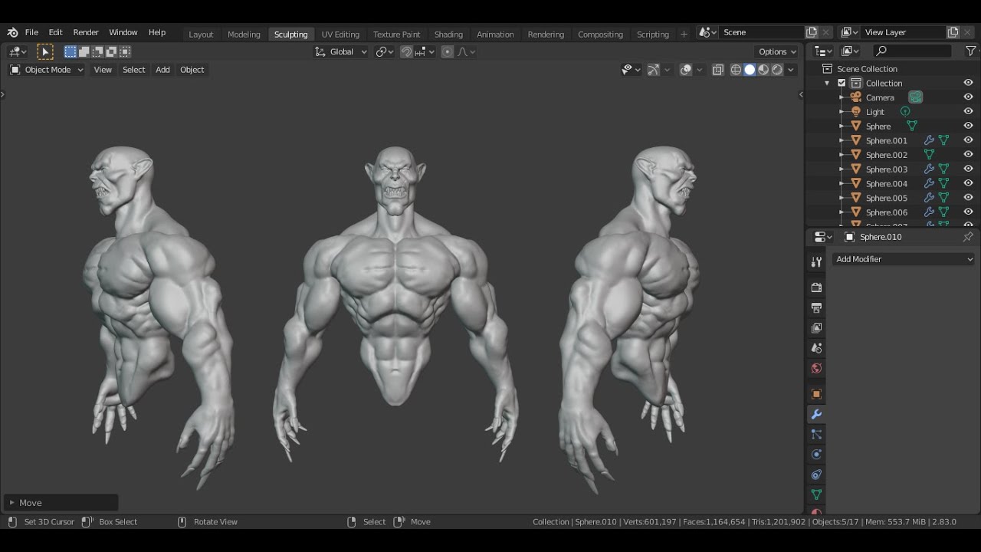Viewport: 981px width, 552px height.
Task: Open the World properties tab icon
Action: pyautogui.click(x=816, y=368)
